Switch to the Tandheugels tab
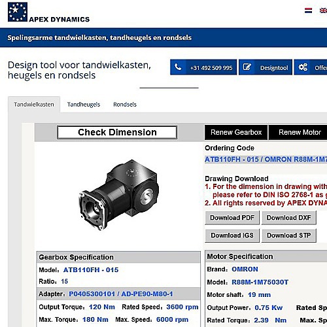The image size is (327, 327). click(x=84, y=105)
